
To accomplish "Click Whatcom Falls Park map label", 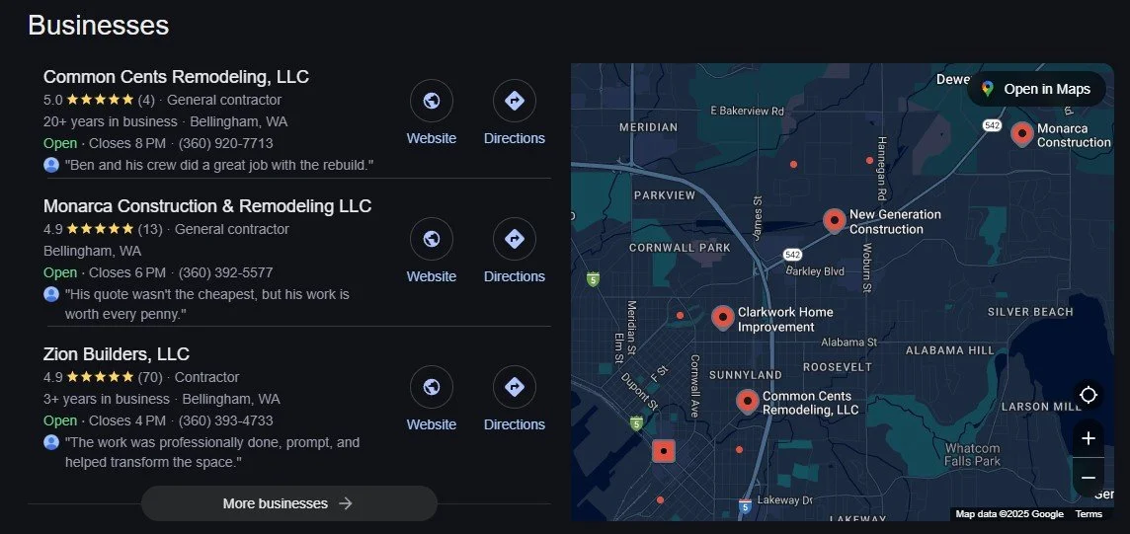I will [972, 455].
